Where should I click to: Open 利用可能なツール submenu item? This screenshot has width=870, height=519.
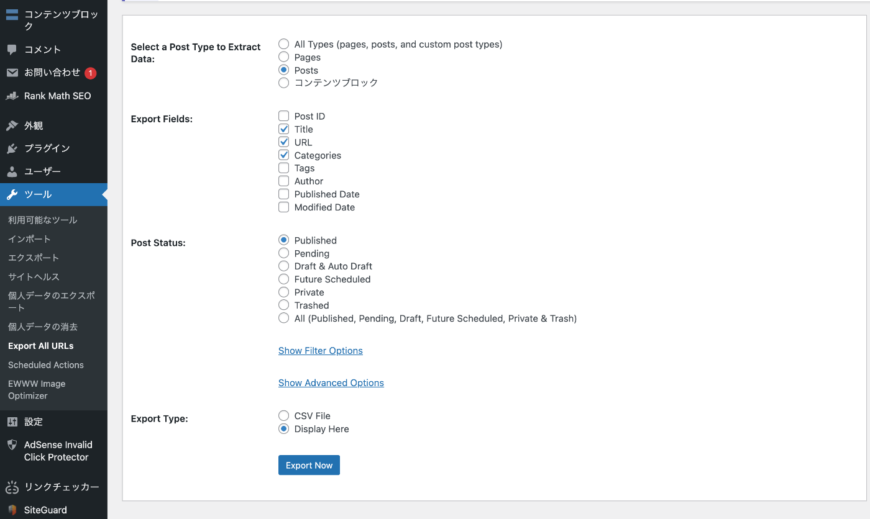(43, 220)
